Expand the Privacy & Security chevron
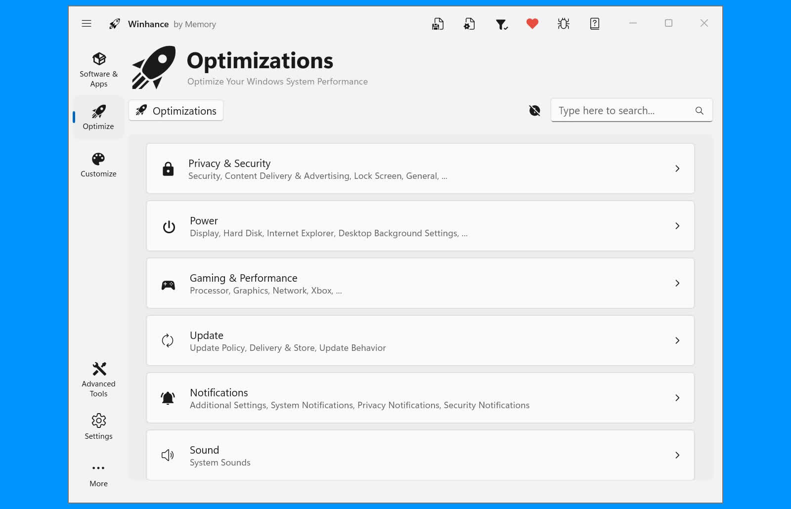Image resolution: width=791 pixels, height=509 pixels. [x=677, y=169]
